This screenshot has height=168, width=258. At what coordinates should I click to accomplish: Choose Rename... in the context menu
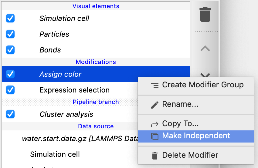(x=180, y=104)
